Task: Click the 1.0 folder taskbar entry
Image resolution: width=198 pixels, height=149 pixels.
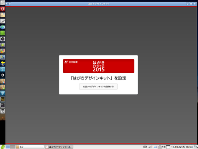Action: (x=30, y=147)
